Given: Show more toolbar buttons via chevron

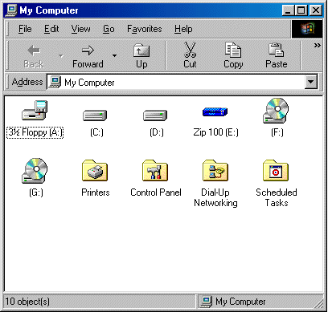Looking at the screenshot, I should click(318, 46).
